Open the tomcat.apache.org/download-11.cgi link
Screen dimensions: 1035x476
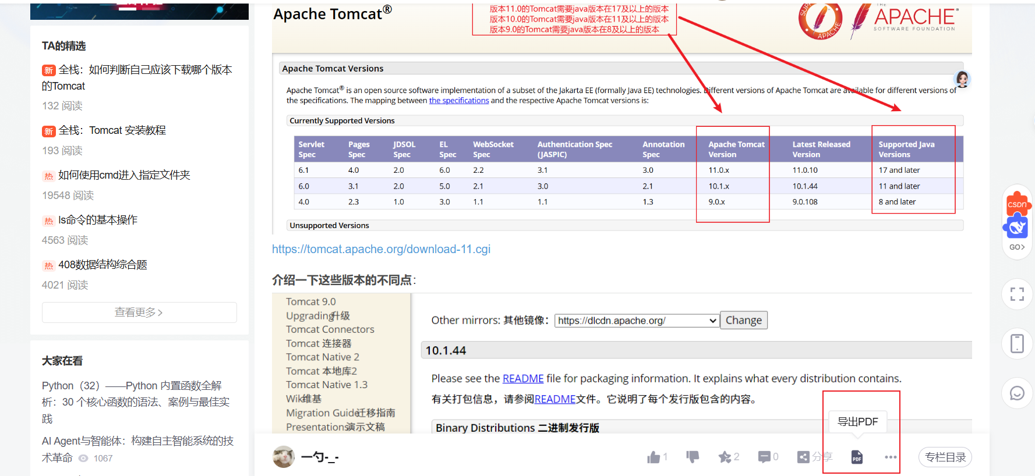coord(381,249)
